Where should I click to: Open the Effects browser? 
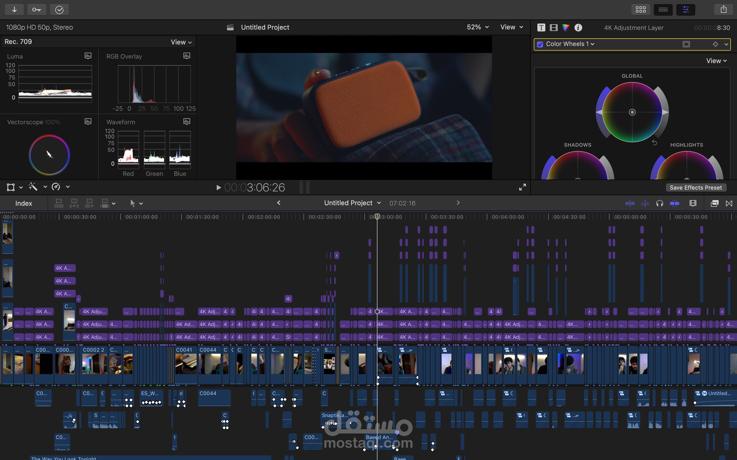coord(714,203)
